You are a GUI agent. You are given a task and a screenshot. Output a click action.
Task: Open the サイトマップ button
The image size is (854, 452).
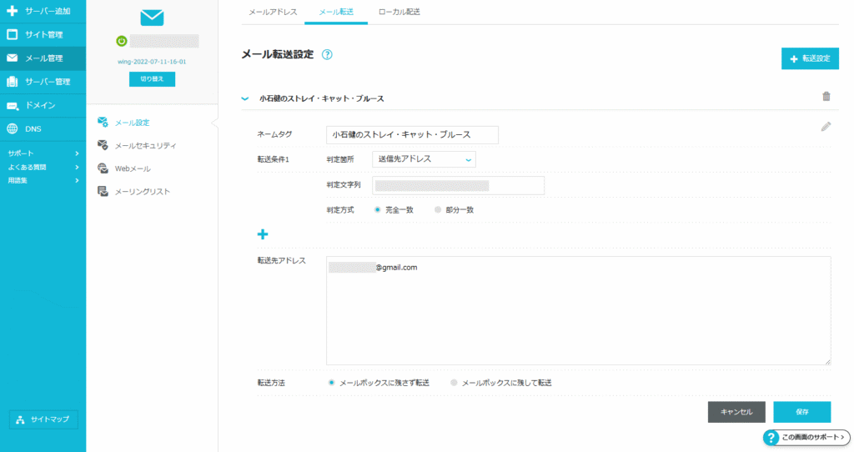(43, 419)
